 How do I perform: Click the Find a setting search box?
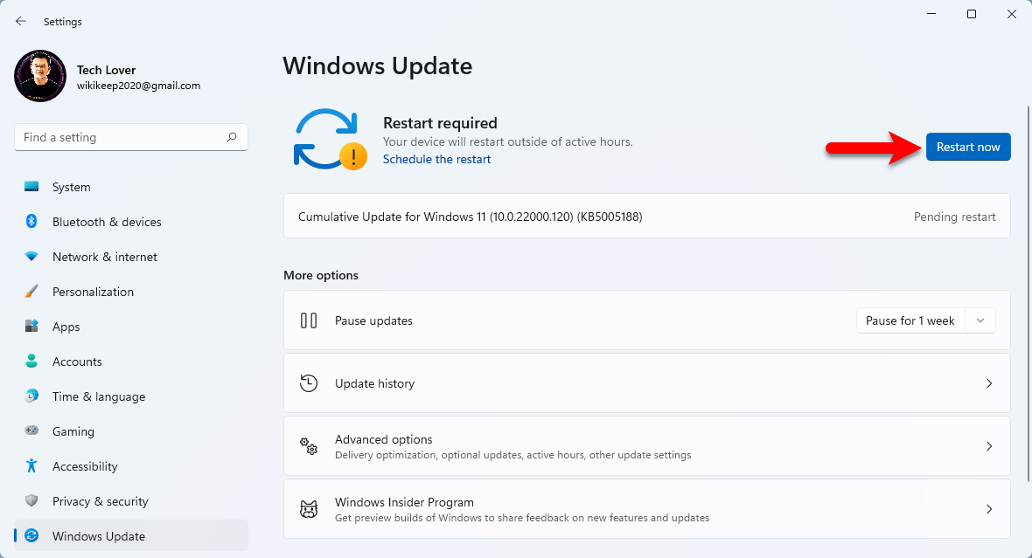point(131,137)
